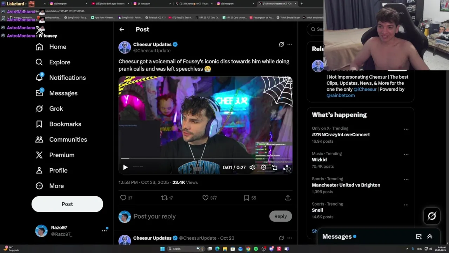Open more options on the main post

coord(289,44)
